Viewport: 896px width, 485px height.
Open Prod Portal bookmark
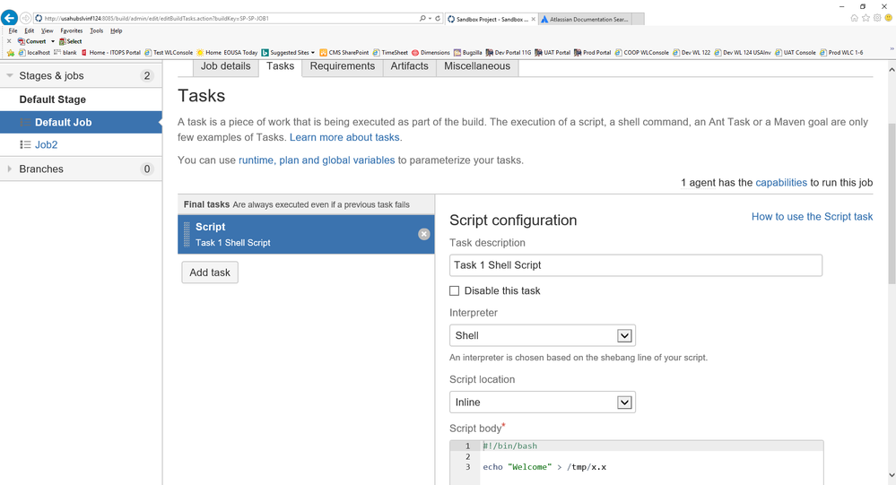pos(593,53)
